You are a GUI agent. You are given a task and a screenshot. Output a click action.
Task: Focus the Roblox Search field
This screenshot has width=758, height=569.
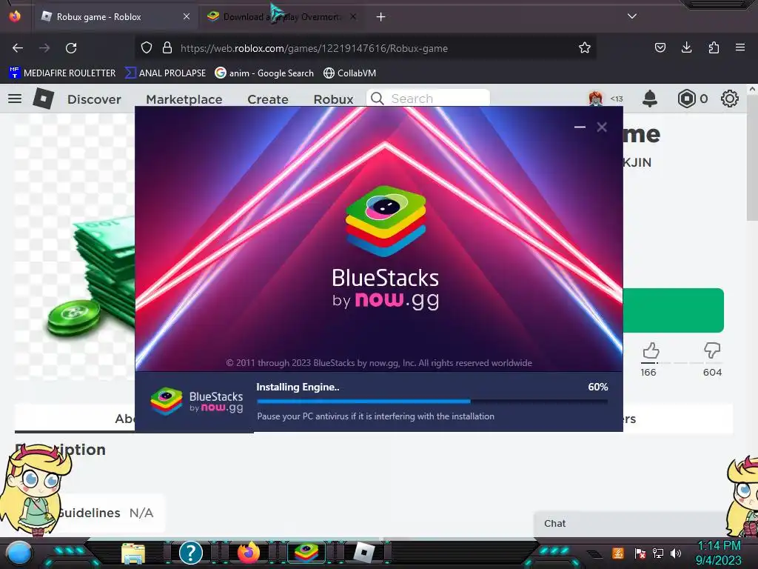point(429,99)
